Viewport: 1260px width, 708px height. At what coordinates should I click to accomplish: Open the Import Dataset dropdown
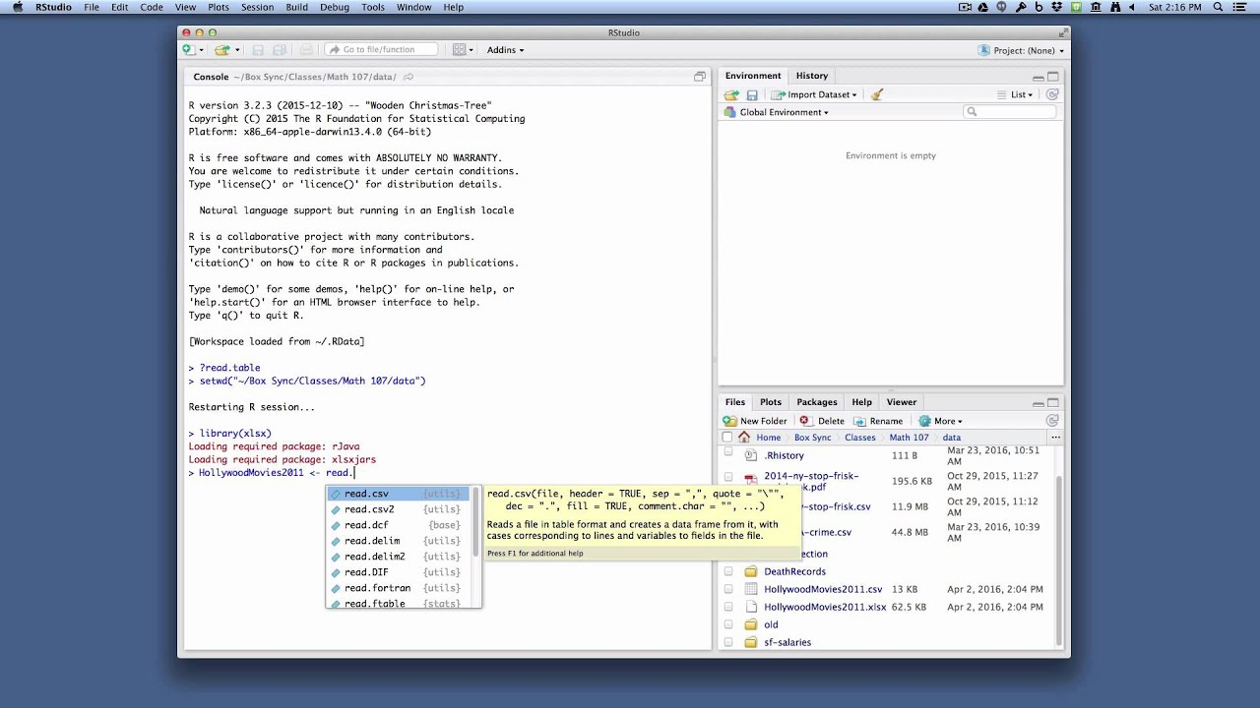pos(814,94)
